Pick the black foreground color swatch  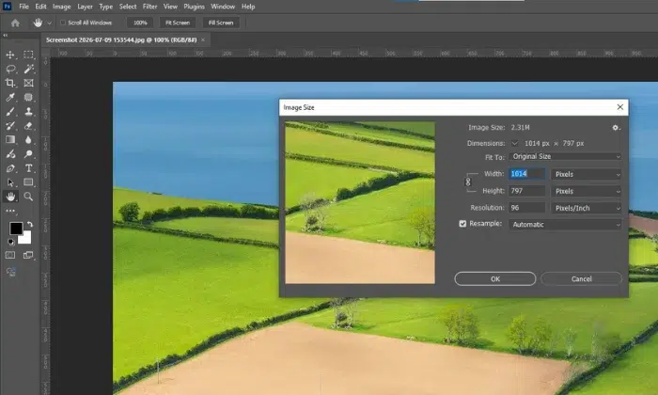[x=16, y=229]
